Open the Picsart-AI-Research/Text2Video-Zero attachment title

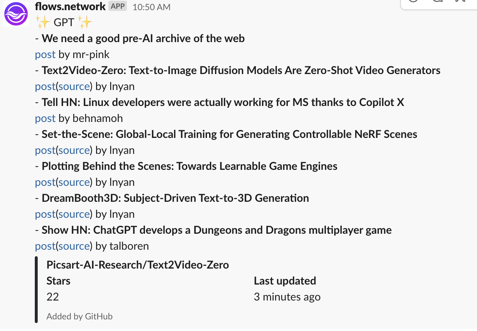click(x=138, y=265)
